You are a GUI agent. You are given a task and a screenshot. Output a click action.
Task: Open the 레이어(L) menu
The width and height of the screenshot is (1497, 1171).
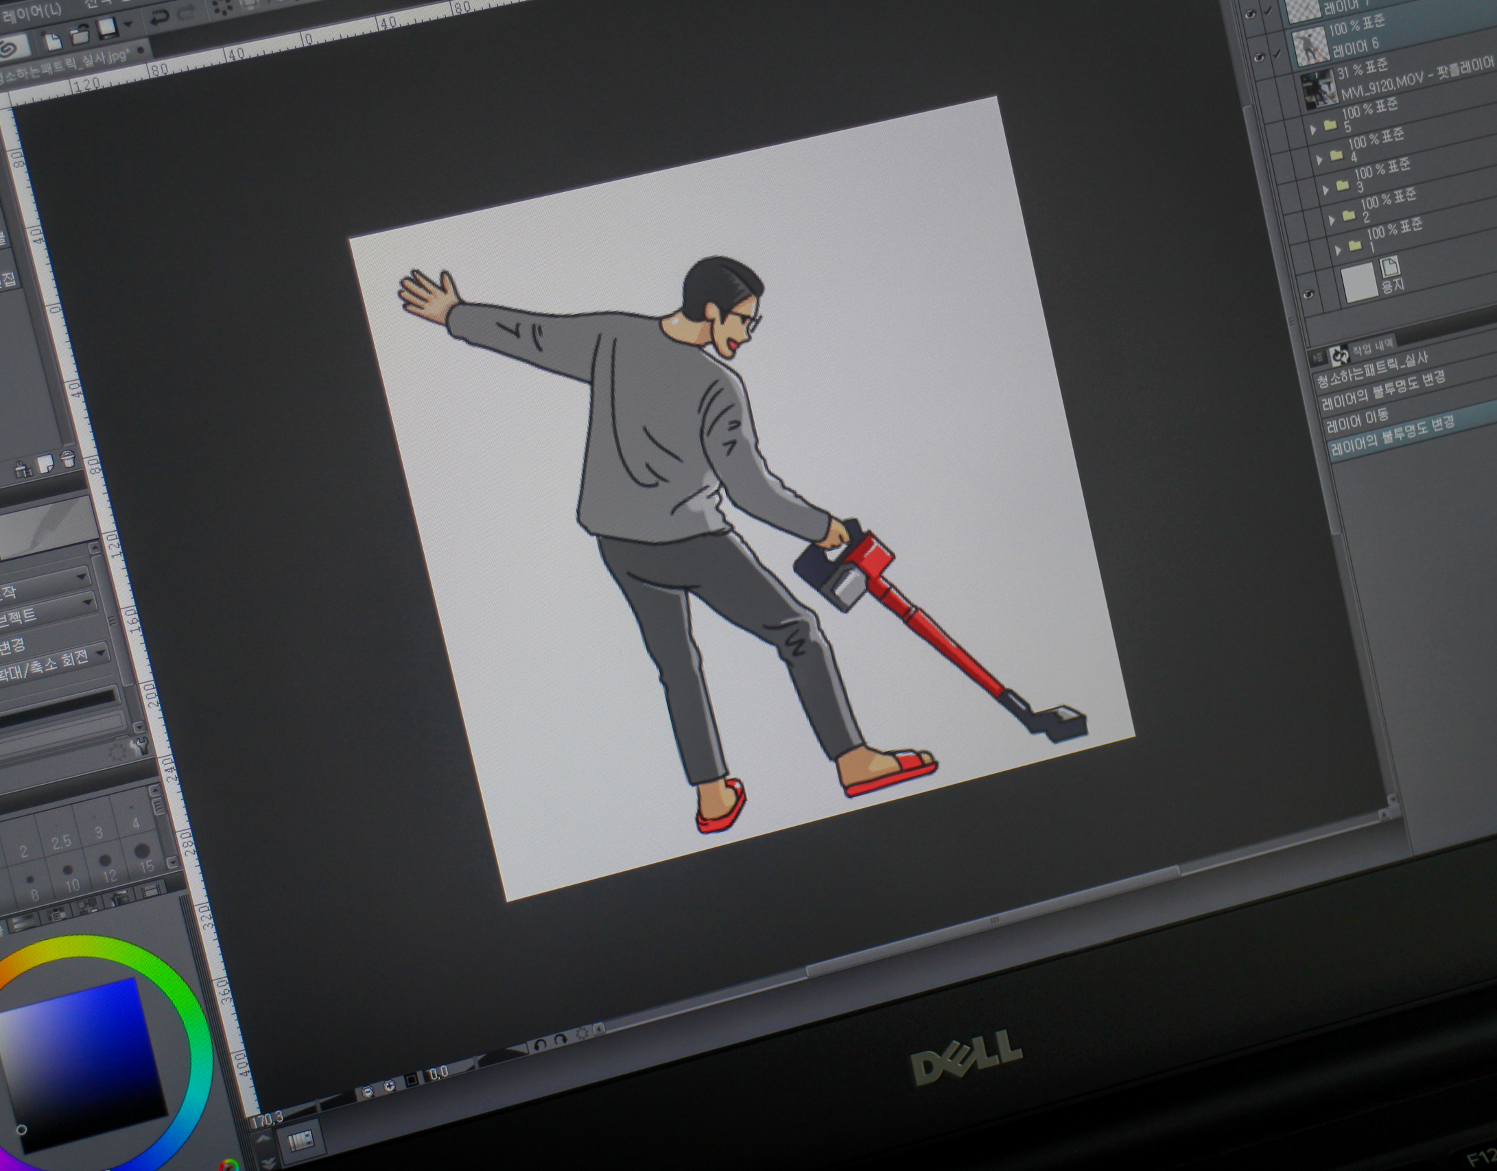pyautogui.click(x=31, y=12)
